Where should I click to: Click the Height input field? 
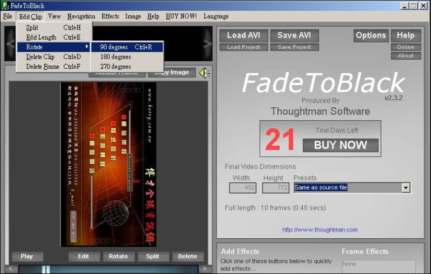(276, 188)
